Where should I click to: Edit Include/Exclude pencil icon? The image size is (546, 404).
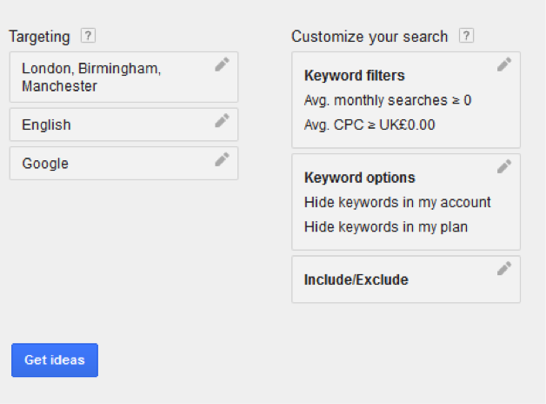504,268
